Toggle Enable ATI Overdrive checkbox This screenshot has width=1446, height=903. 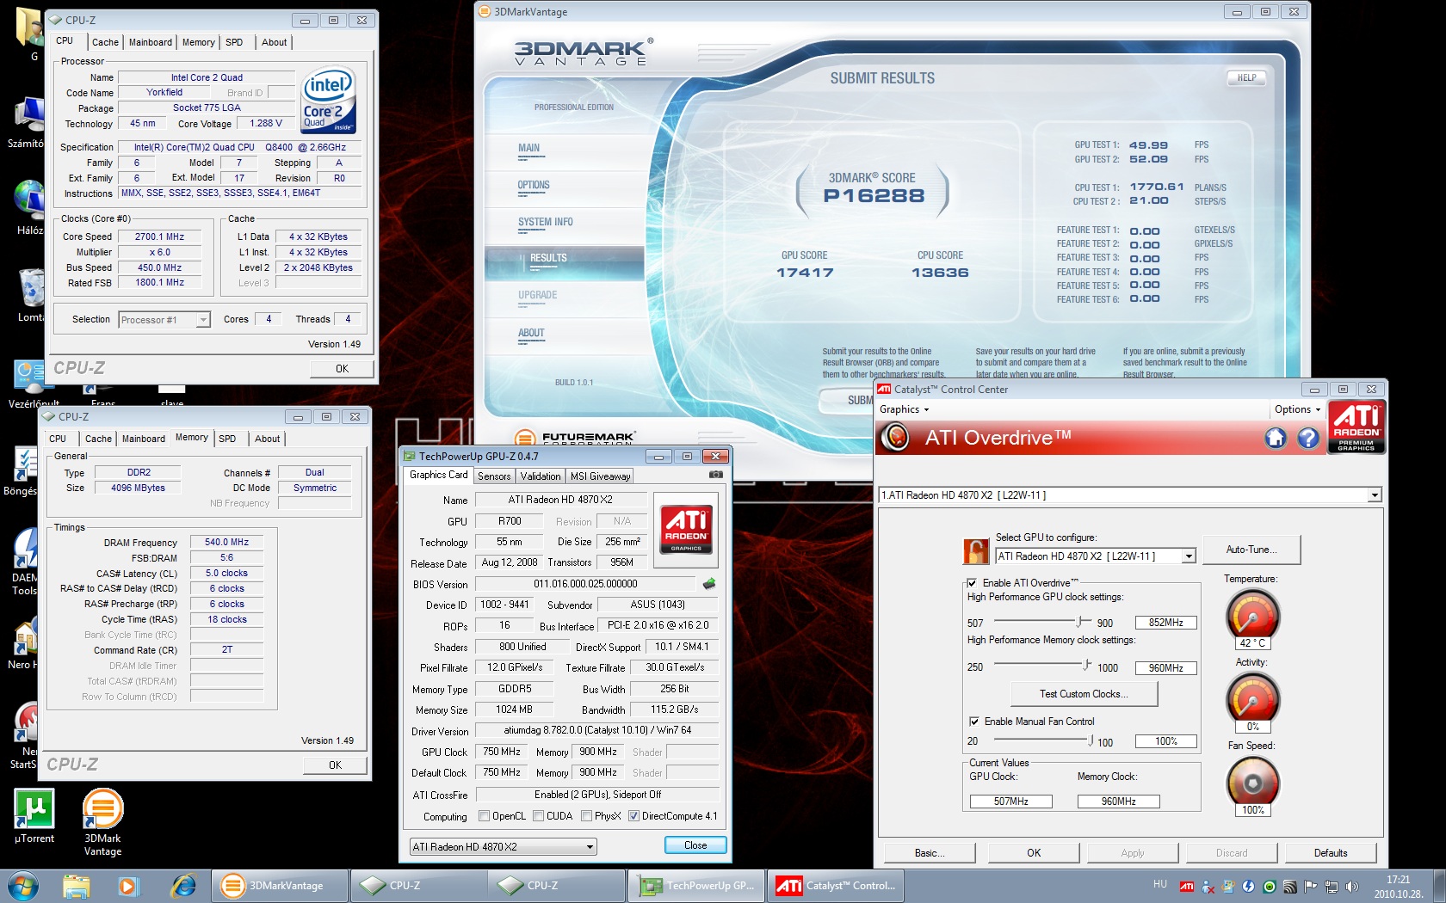tap(973, 583)
